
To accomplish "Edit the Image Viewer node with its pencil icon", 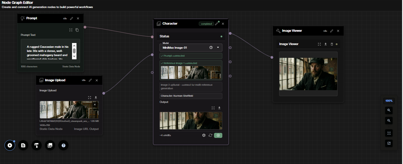I will click(332, 31).
